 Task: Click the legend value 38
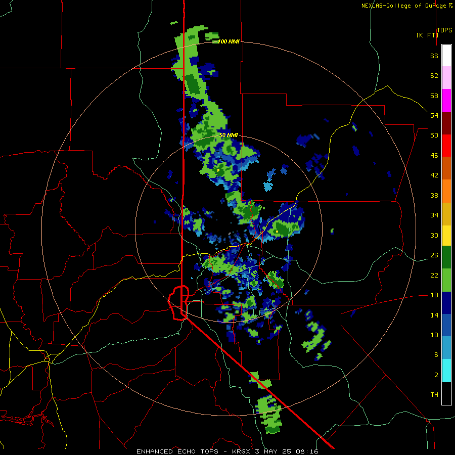pos(434,196)
